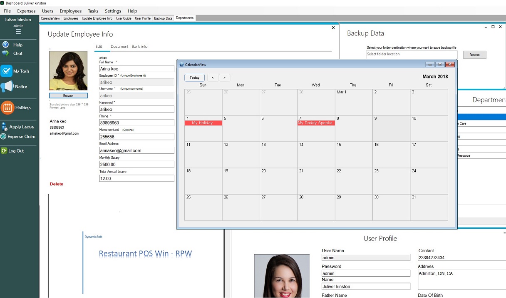This screenshot has width=506, height=298.
Task: Open the Settings menu
Action: pos(112,11)
